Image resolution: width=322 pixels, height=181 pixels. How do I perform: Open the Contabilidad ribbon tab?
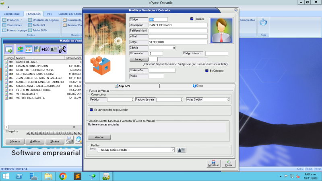12,14
